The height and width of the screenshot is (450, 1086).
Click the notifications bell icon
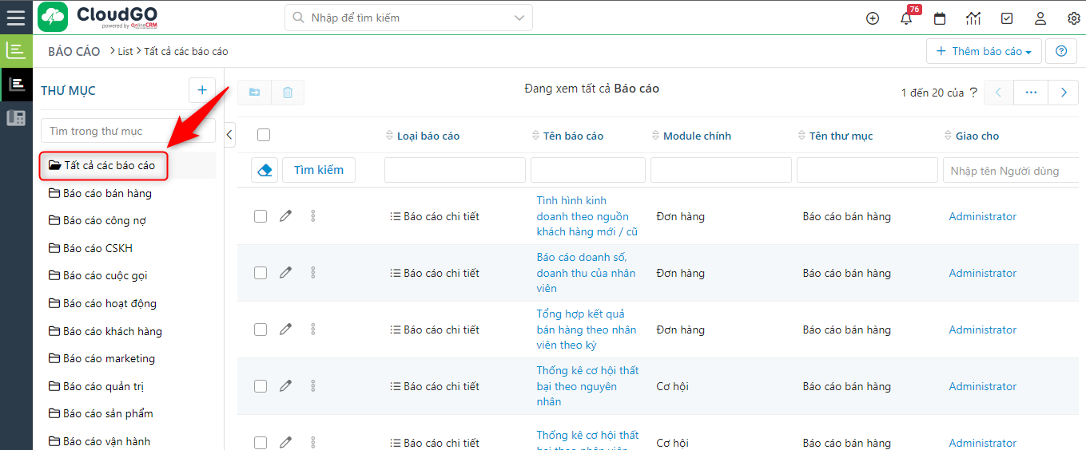point(906,18)
